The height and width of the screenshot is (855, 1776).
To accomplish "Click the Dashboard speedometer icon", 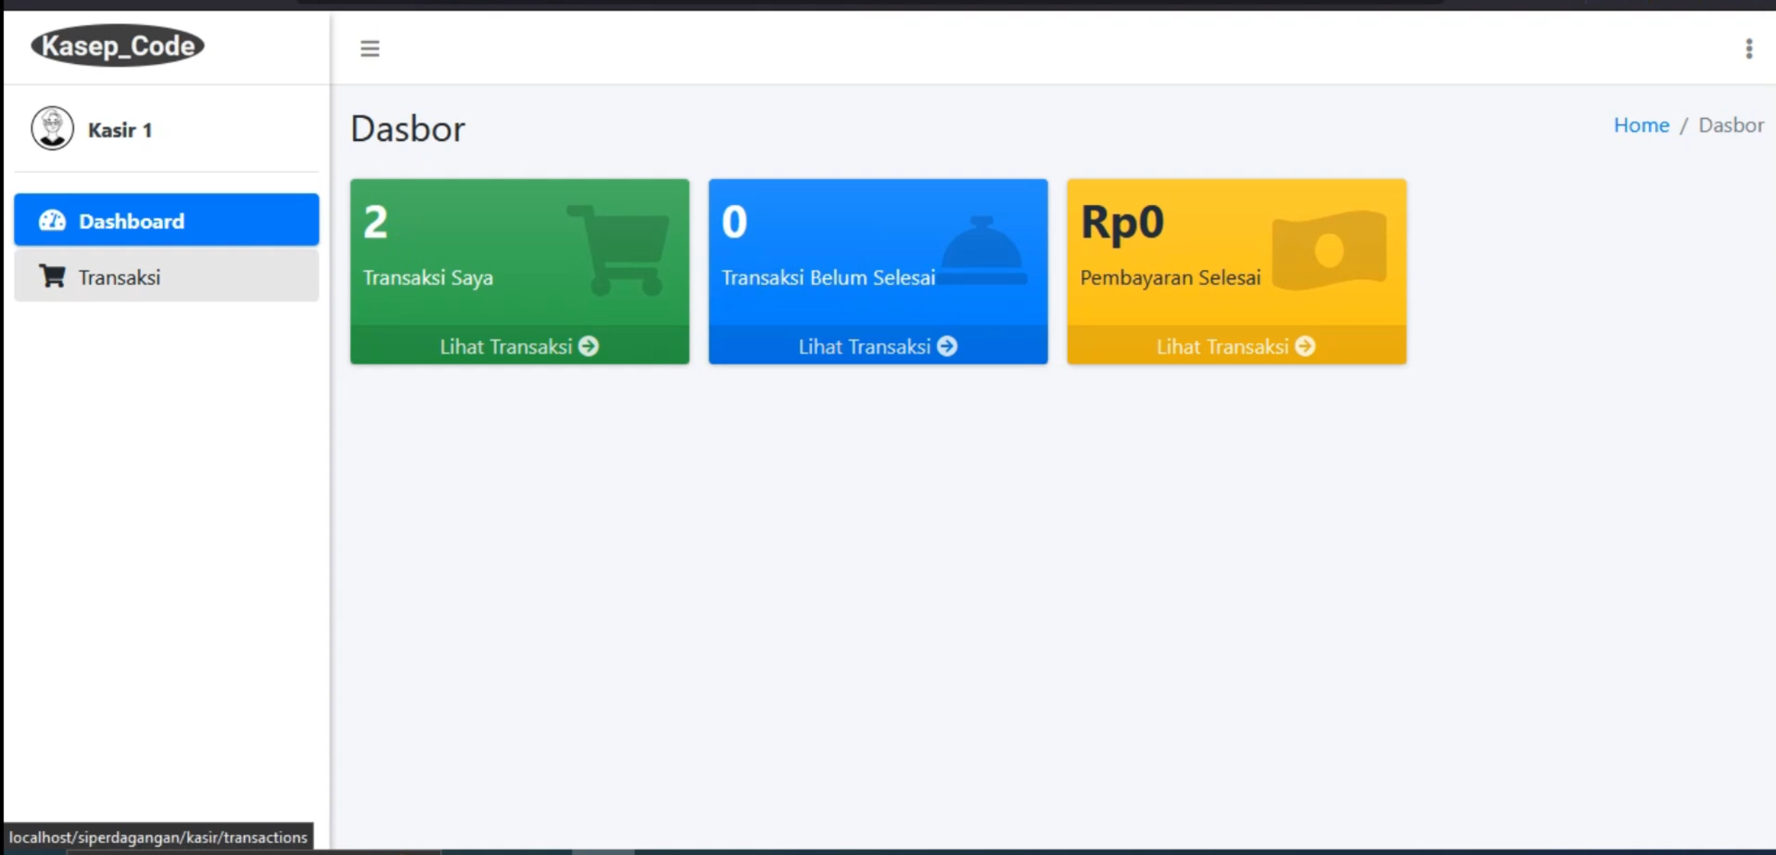I will [x=52, y=220].
